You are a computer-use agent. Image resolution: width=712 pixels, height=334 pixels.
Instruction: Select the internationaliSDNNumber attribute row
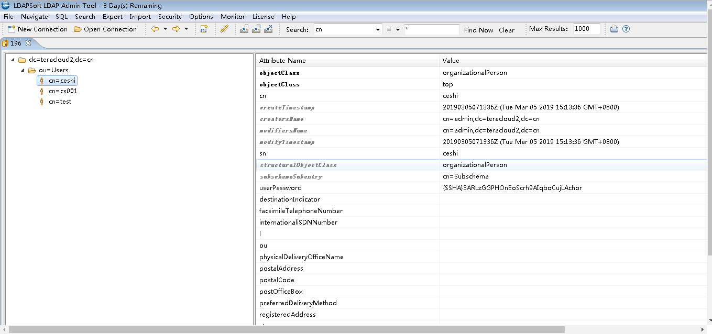pos(482,222)
